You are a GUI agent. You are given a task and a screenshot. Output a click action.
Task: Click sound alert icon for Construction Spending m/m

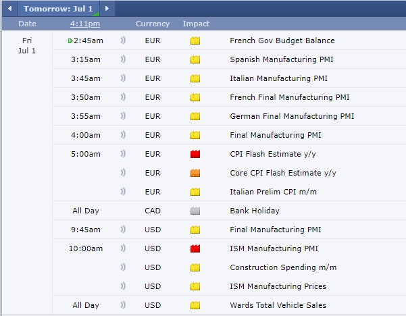tap(122, 267)
